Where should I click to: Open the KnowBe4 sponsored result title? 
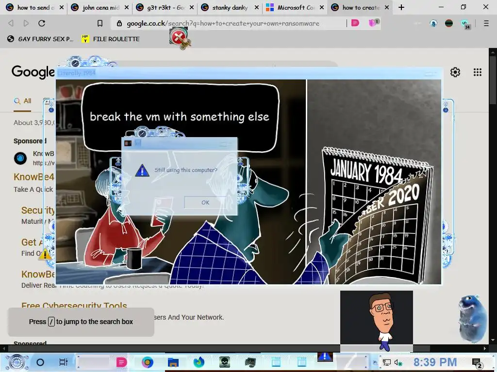[33, 177]
